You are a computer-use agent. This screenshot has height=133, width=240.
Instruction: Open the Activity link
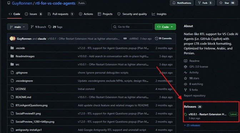191,73
